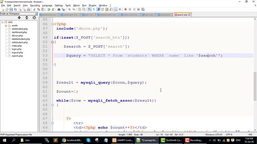This screenshot has height=144, width=257.
Task: Toggle synchronize vertical scrolling button
Action: tap(79, 10)
